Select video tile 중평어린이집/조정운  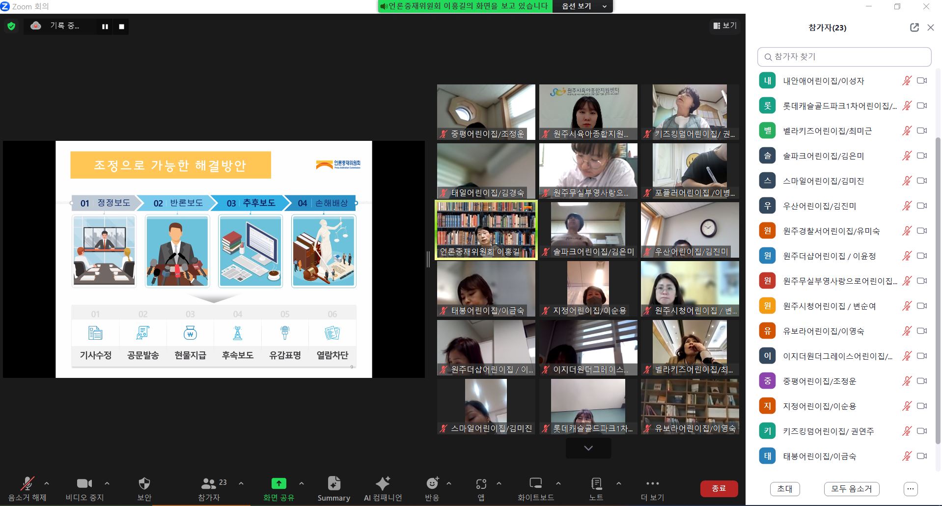(x=486, y=112)
